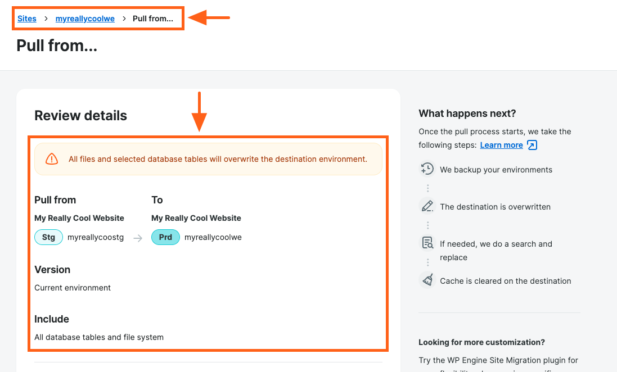Viewport: 617px width, 372px height.
Task: Click the Learn more link
Action: [501, 145]
